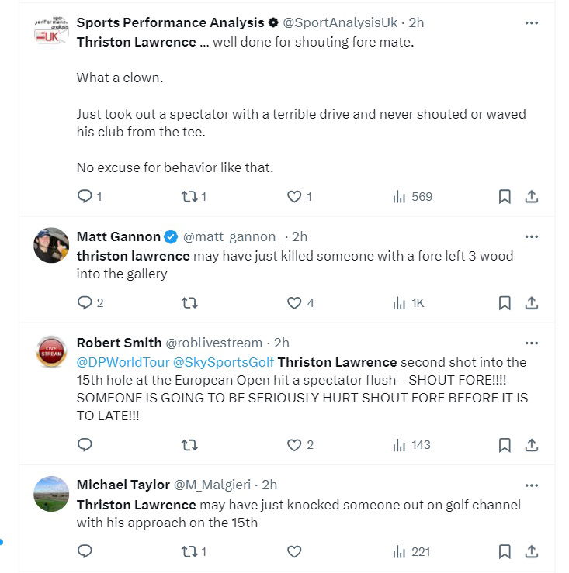
Task: Open Michael Taylor's profile name
Action: pos(123,485)
